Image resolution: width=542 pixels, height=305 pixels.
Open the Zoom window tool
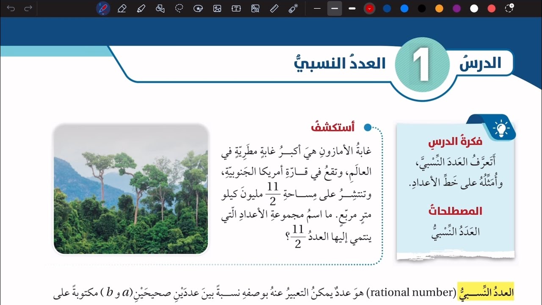pyautogui.click(x=255, y=8)
